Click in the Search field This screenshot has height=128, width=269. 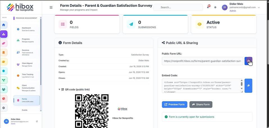point(178,7)
